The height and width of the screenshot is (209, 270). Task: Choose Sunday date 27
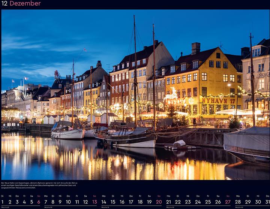point(228,202)
